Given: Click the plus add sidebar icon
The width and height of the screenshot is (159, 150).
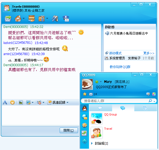Looking at the screenshot, I should tap(85, 141).
